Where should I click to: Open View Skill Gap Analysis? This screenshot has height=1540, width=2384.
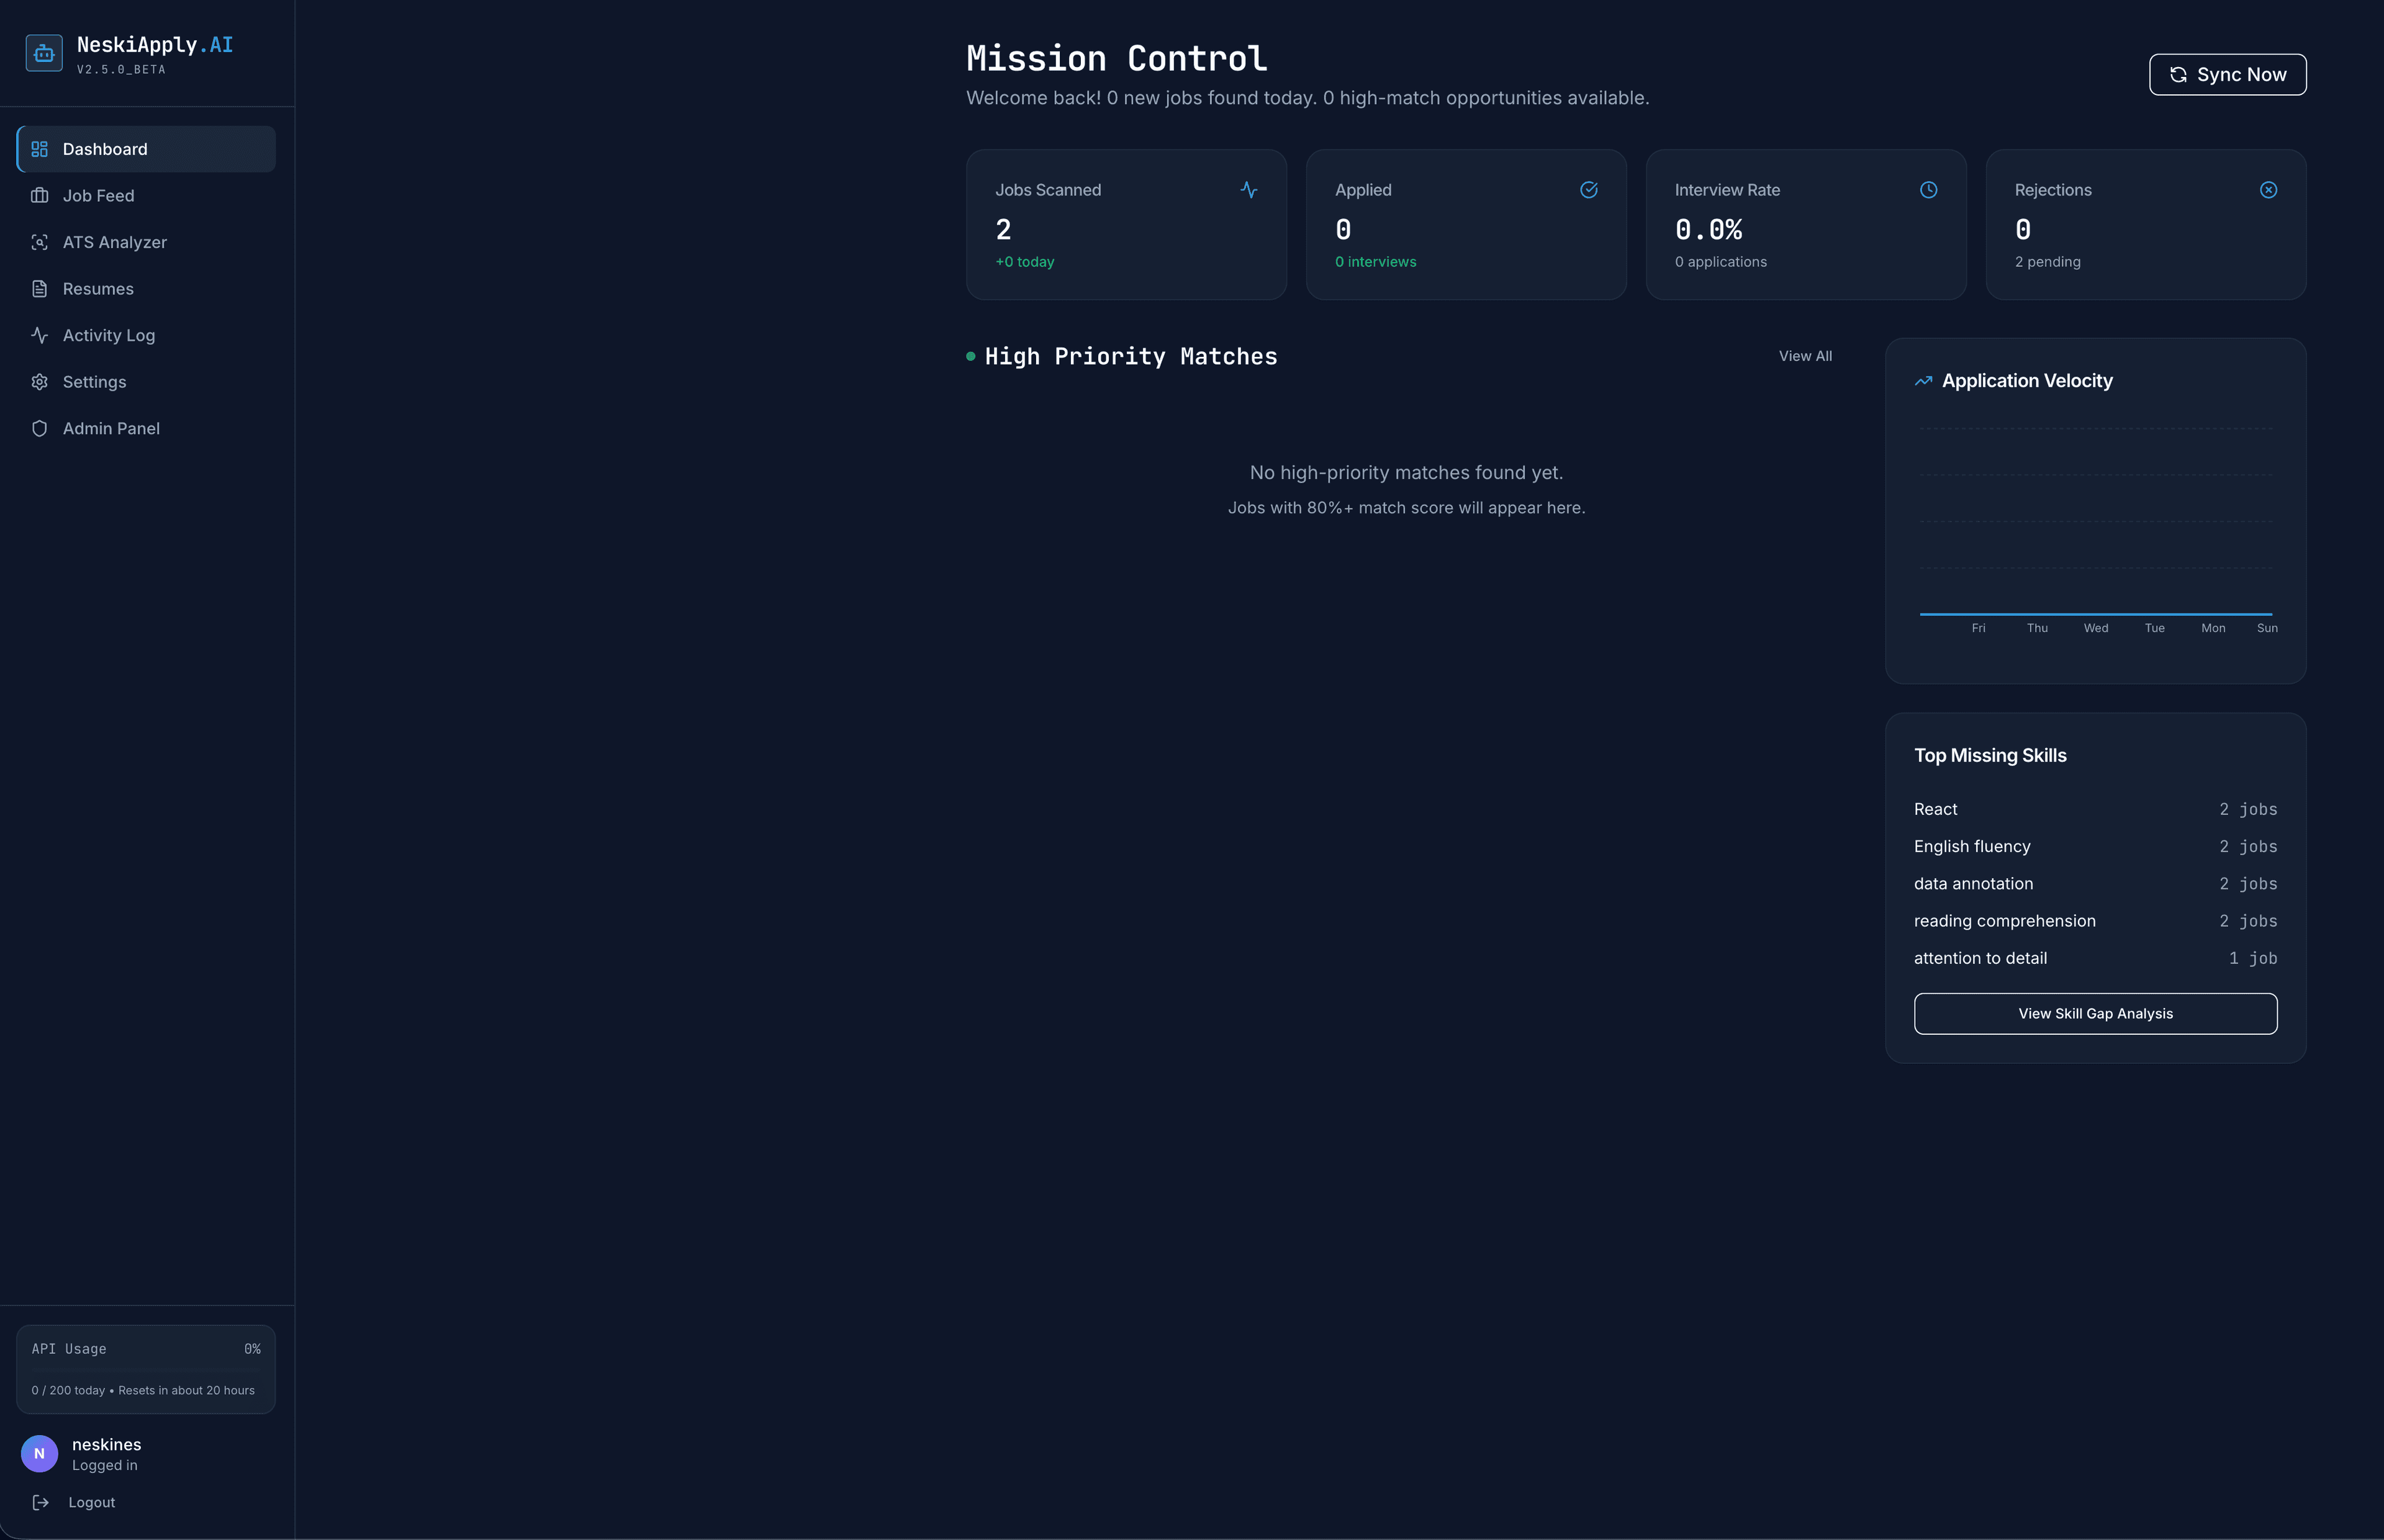[x=2095, y=1013]
